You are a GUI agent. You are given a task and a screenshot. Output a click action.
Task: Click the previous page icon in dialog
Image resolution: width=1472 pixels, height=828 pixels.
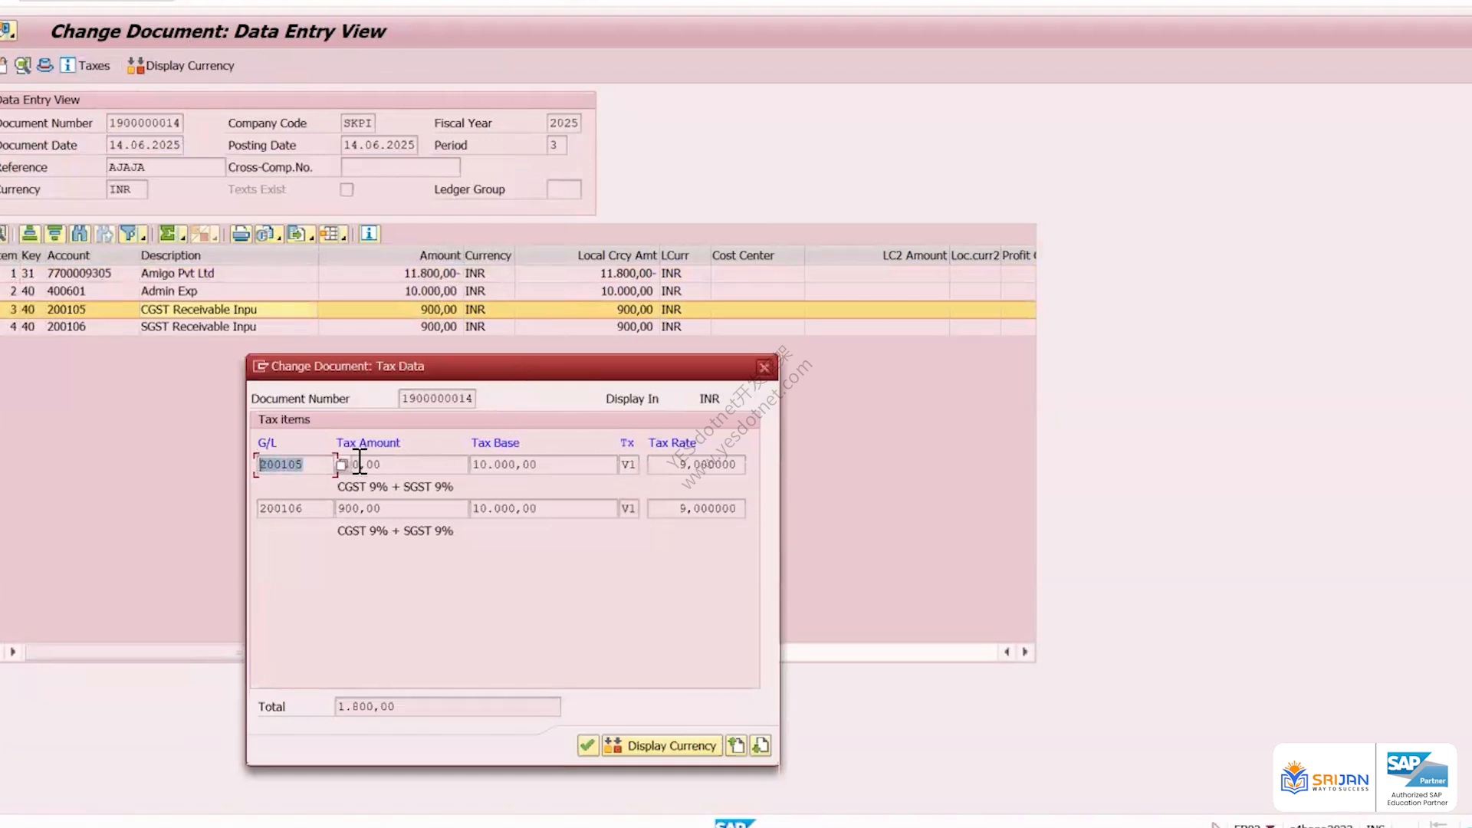[x=736, y=745]
